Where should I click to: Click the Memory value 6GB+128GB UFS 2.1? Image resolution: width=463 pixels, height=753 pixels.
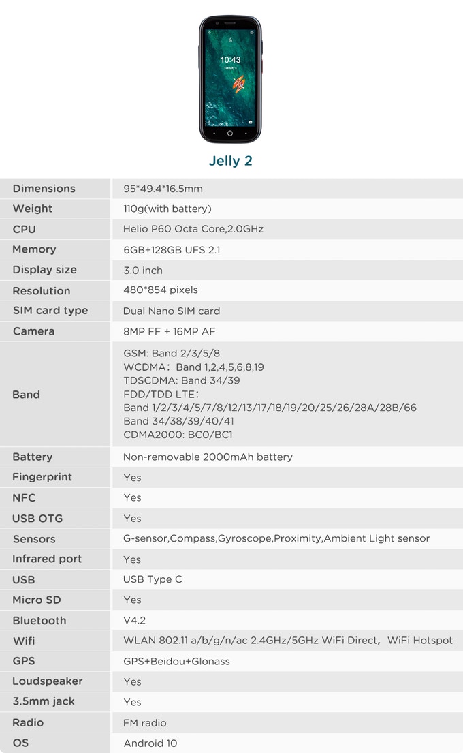[x=171, y=250]
